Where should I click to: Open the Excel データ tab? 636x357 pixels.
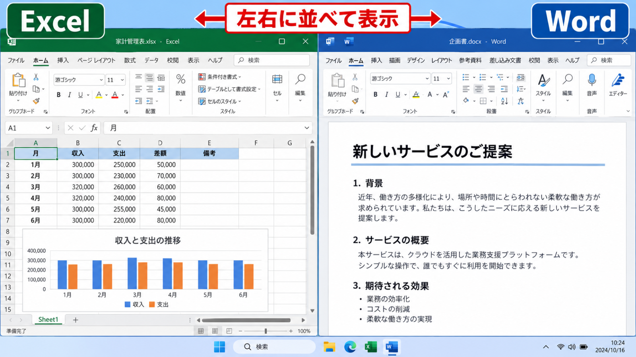[x=151, y=60]
